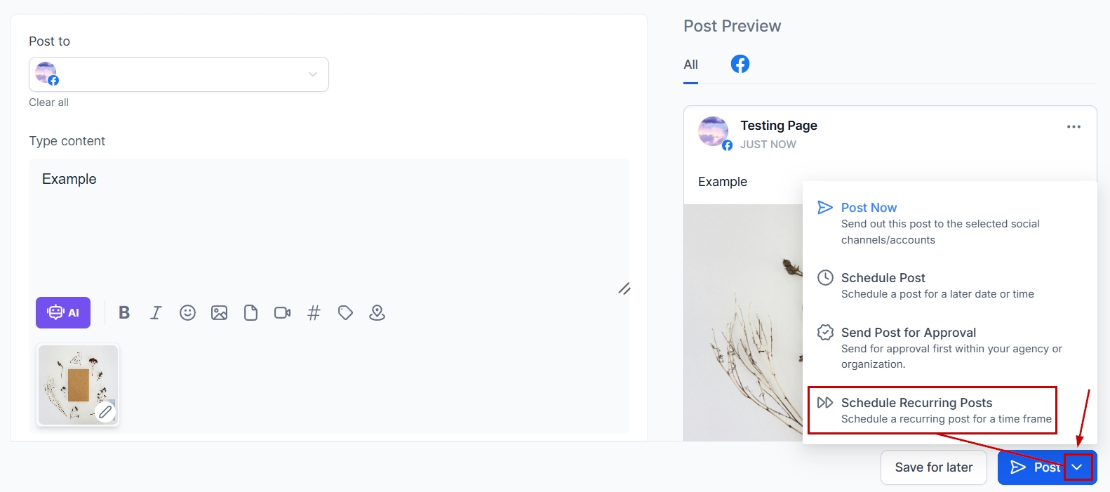Expand the Post to account dropdown
The width and height of the screenshot is (1110, 492).
click(x=313, y=74)
